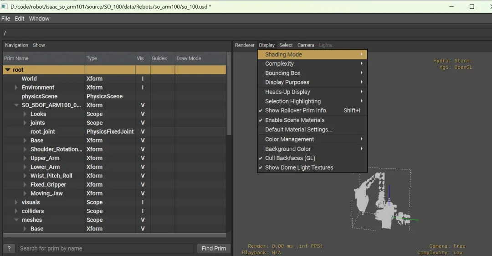492x256 pixels.
Task: Expand the visuals scope
Action: pyautogui.click(x=16, y=202)
